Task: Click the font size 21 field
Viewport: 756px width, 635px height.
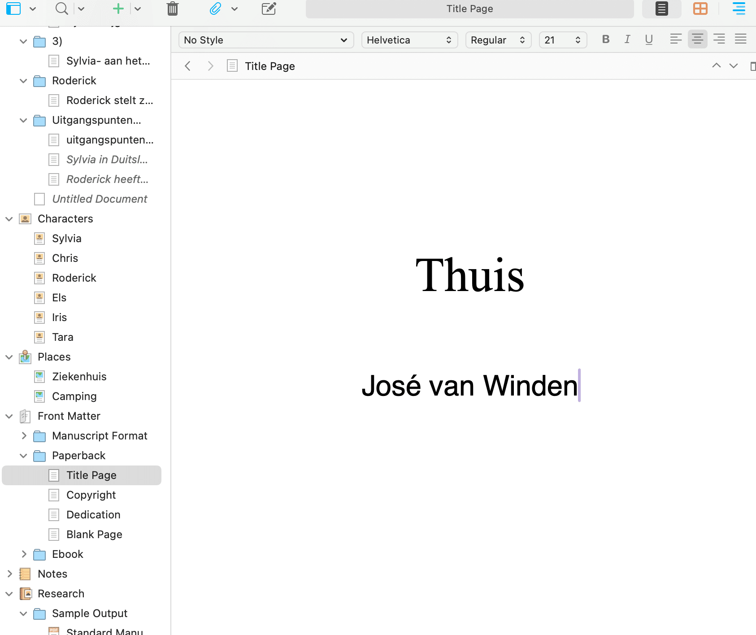Action: tap(557, 40)
